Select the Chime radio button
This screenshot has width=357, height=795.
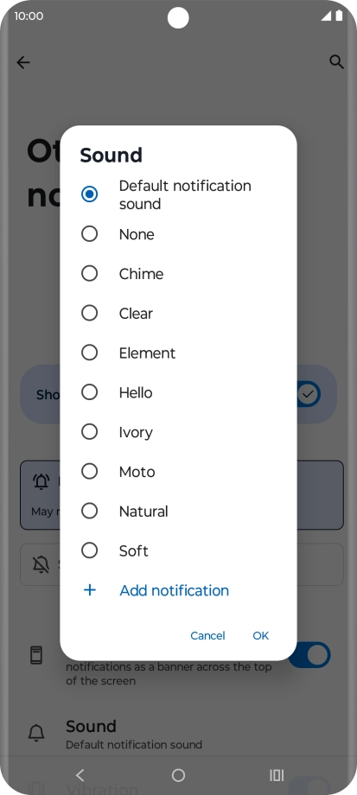tap(90, 274)
